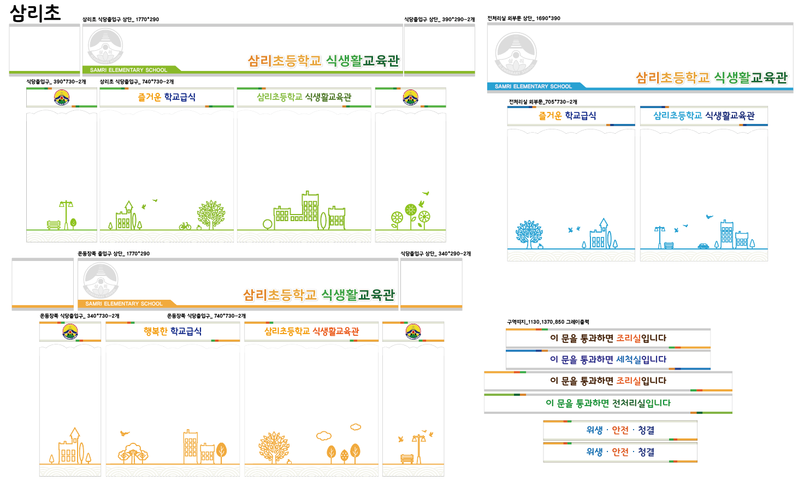798x481 pixels.
Task: Click the green round leafy tree drawing
Action: (x=211, y=214)
